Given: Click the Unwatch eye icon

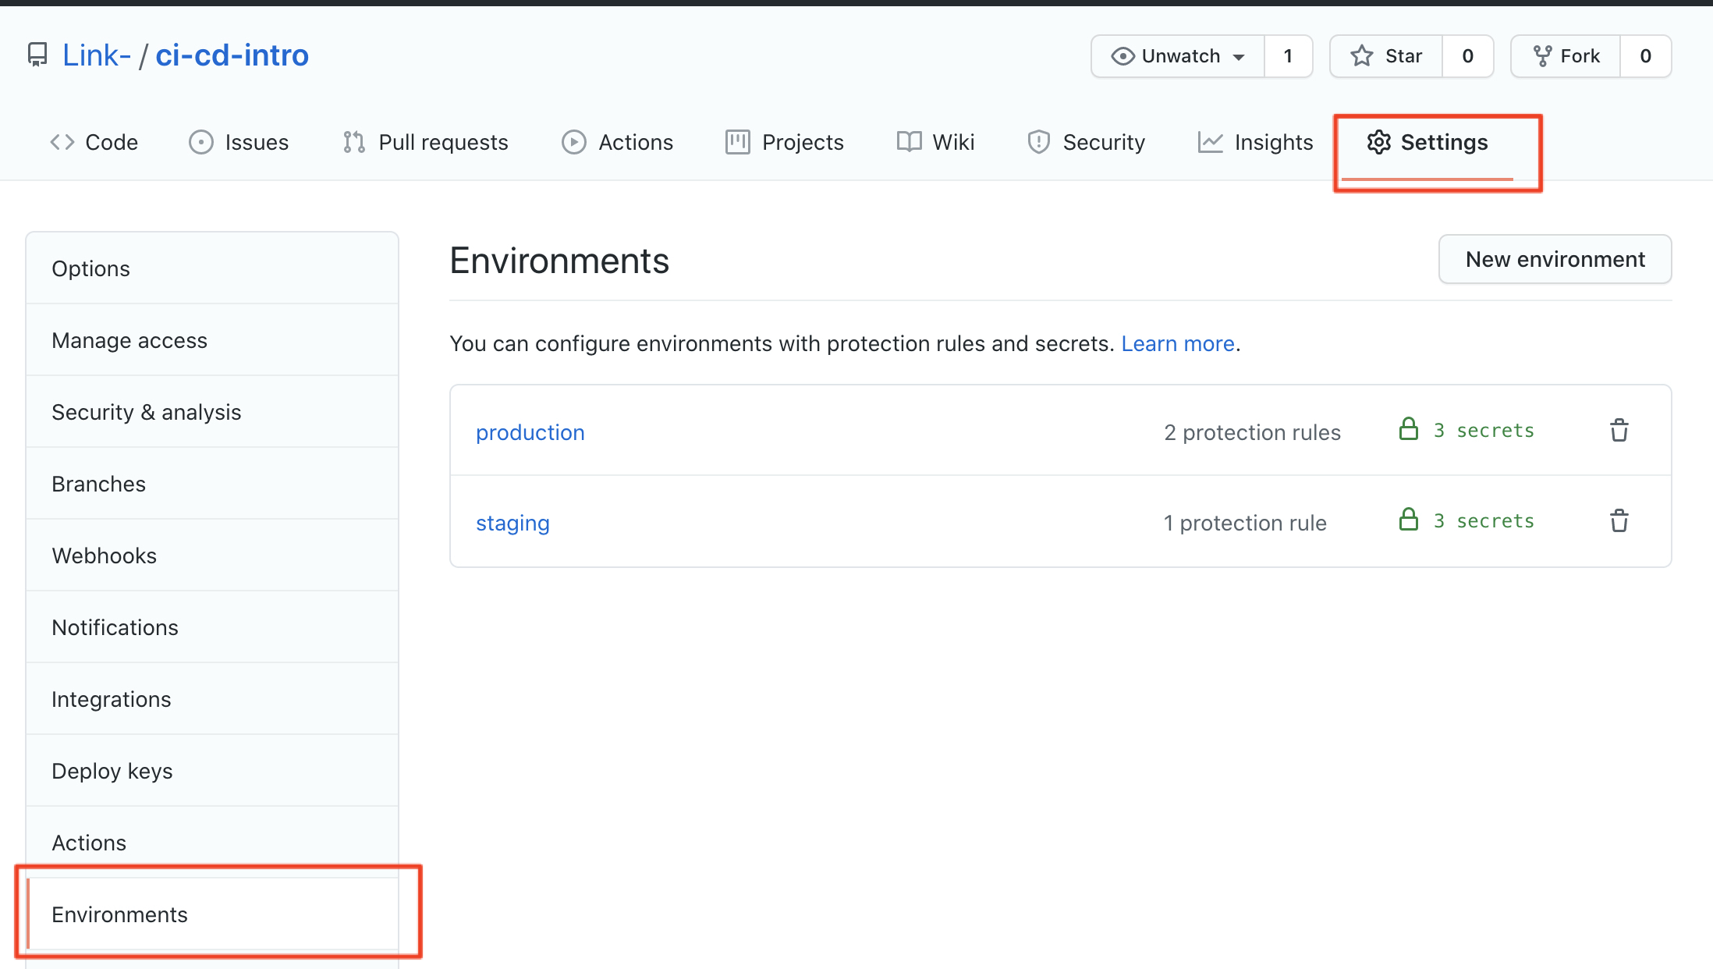Looking at the screenshot, I should point(1122,56).
